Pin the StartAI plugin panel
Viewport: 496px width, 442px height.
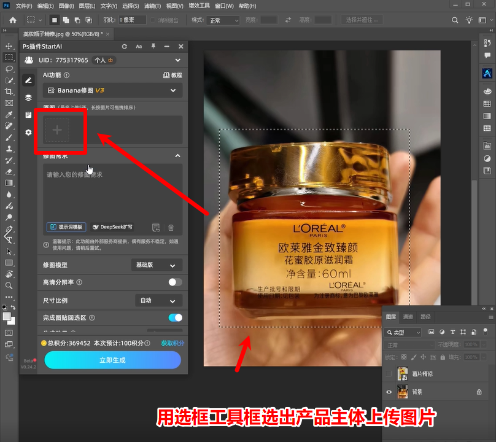point(153,46)
